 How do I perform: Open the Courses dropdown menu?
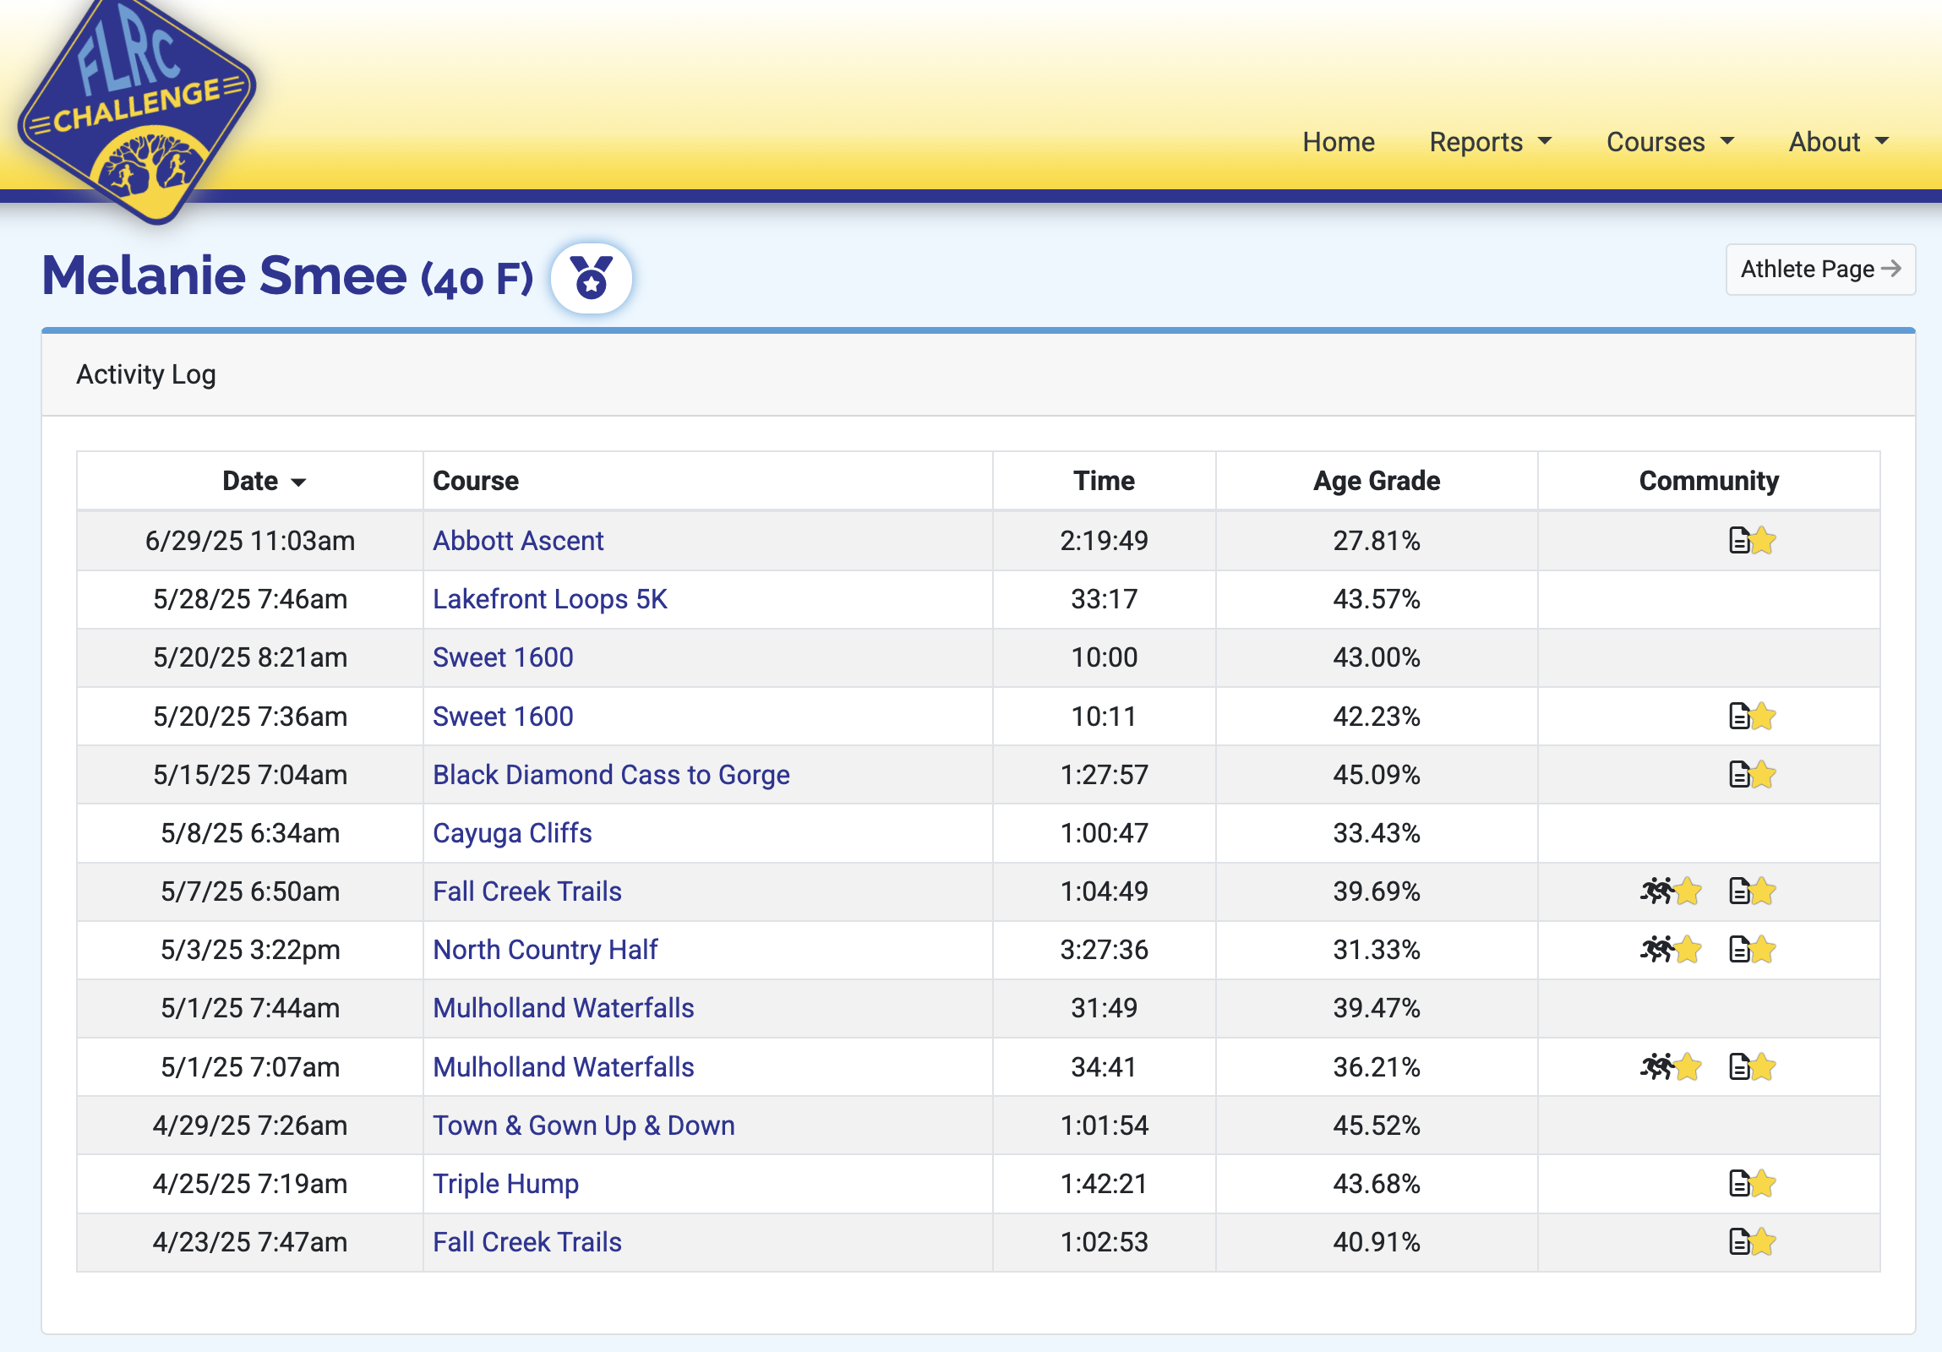pyautogui.click(x=1670, y=142)
